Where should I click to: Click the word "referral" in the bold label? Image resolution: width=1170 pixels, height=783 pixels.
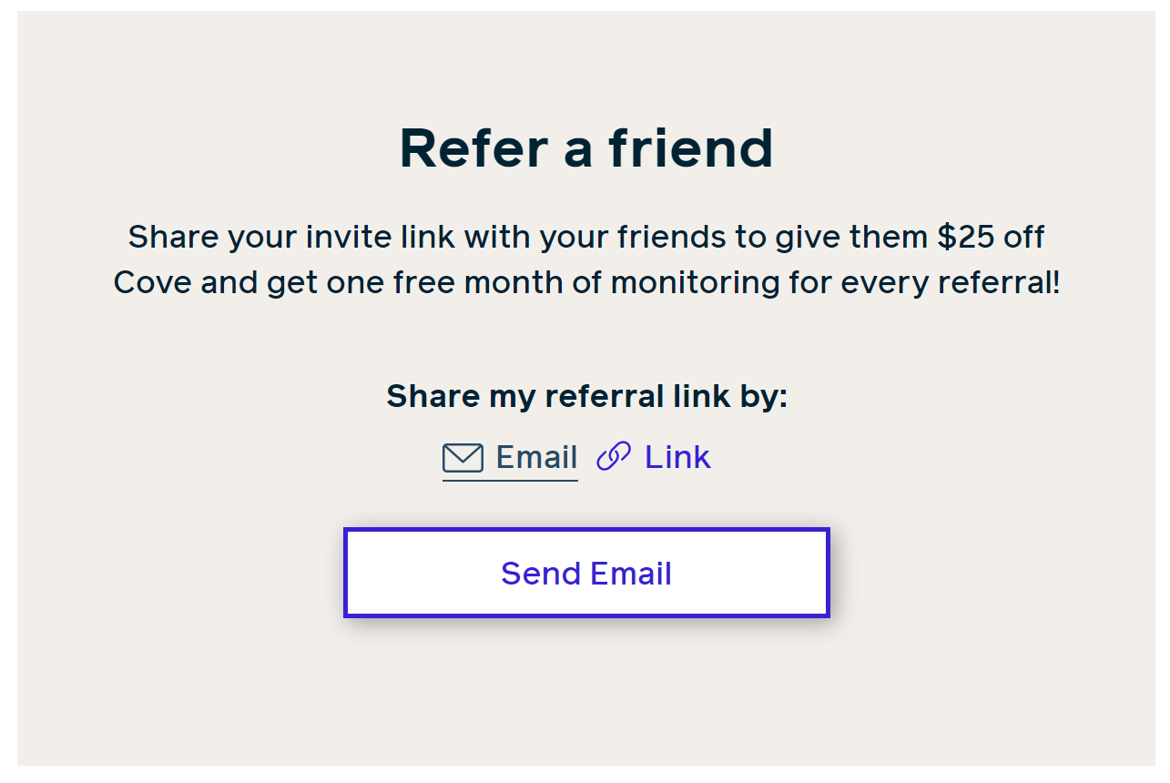605,397
